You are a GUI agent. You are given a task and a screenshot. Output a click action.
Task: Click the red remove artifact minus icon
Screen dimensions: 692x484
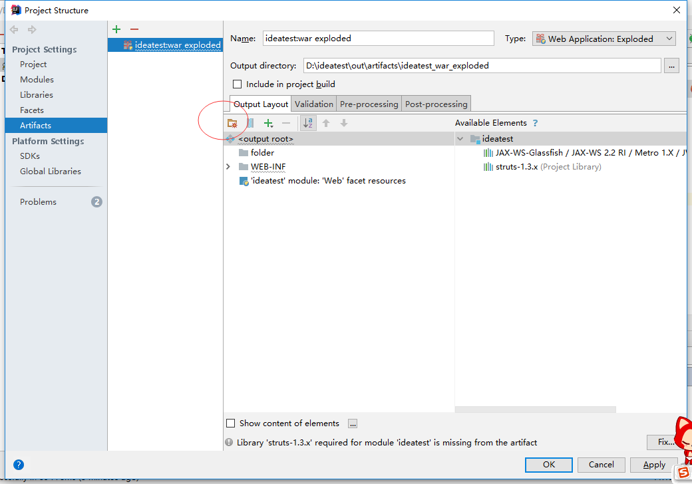(134, 29)
